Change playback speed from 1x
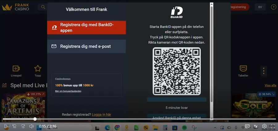The height and width of the screenshot is (131, 278). click(x=256, y=126)
